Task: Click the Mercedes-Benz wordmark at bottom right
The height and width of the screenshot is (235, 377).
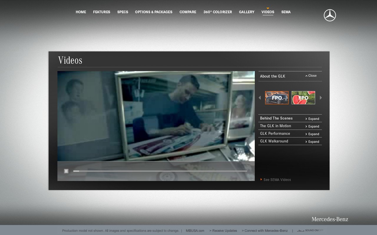Action: tap(330, 219)
